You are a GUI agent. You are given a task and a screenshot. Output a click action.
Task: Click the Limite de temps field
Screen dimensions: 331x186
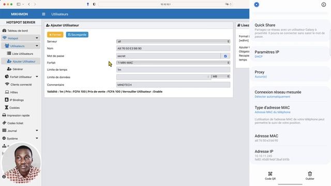click(x=173, y=70)
